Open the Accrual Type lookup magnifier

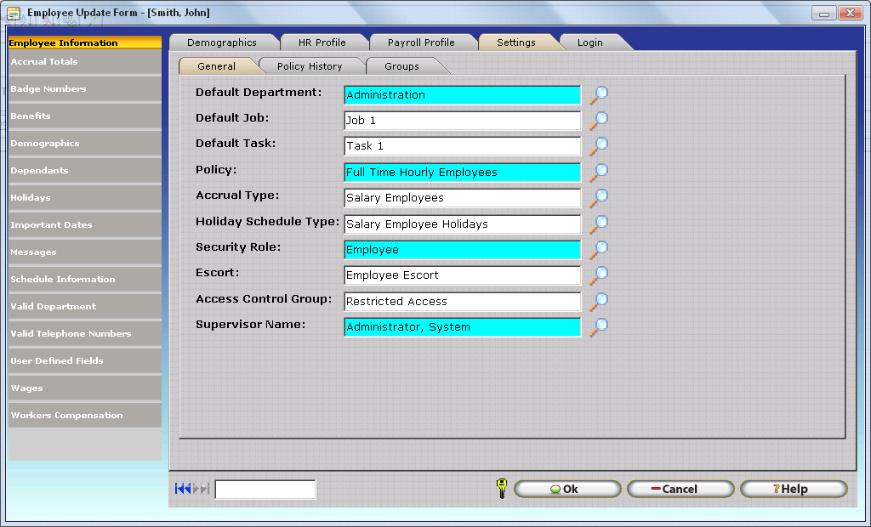click(x=599, y=198)
